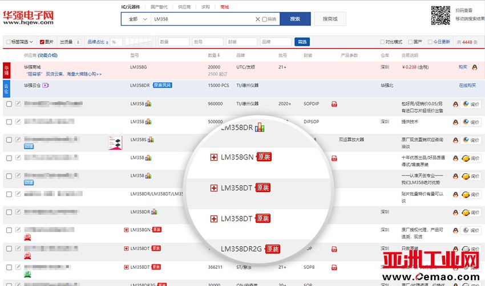Image resolution: width=485 pixels, height=286 pixels.
Task: Focus the 封装 filter field
Action: pos(242,42)
